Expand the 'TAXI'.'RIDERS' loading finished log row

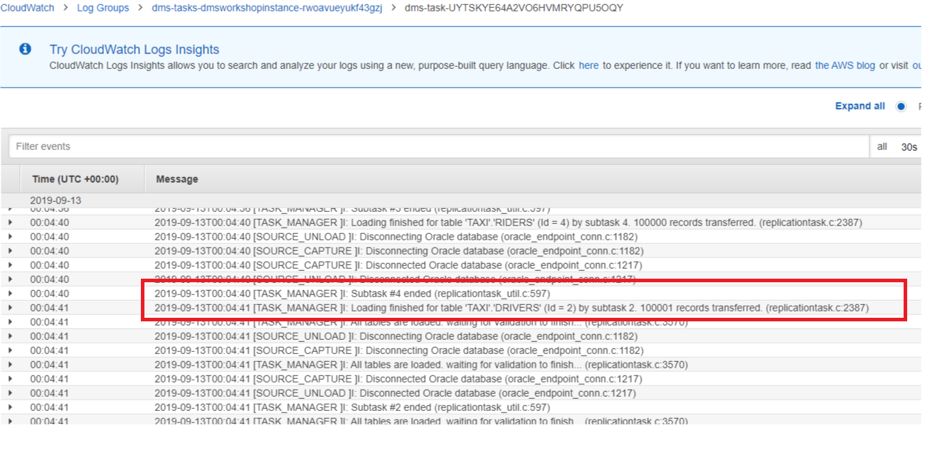(10, 223)
